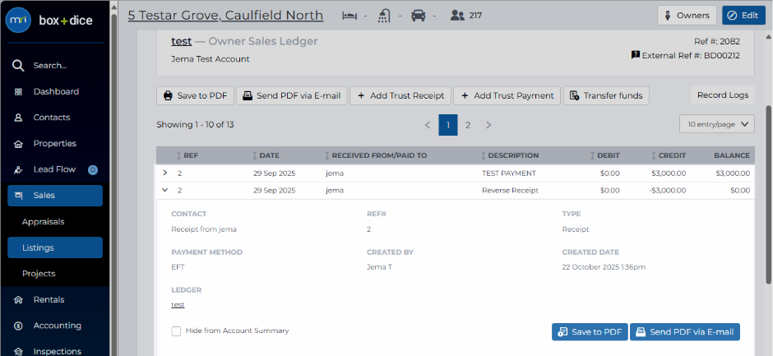Click Transfer funds button
773x356 pixels.
tap(606, 95)
